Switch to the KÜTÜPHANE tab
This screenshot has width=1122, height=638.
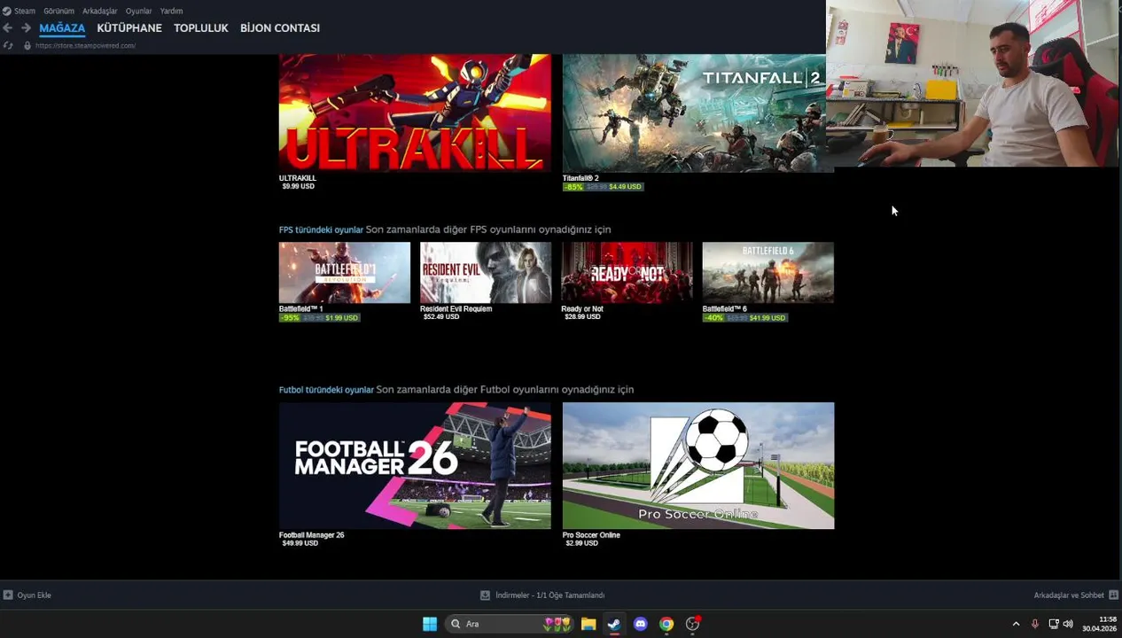(129, 28)
